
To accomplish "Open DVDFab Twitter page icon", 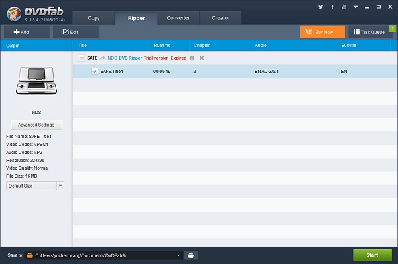I will tap(321, 7).
